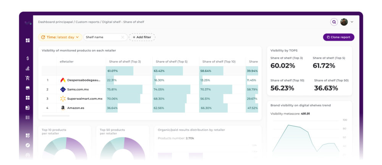Click Visibility by TOPS panel title
Image resolution: width=382 pixels, height=165 pixels.
tap(284, 51)
